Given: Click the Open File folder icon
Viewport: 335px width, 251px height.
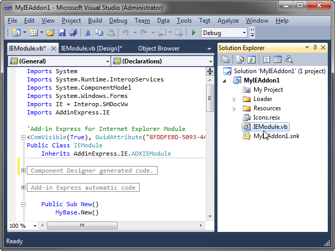Looking at the screenshot, I should pyautogui.click(x=51, y=32).
